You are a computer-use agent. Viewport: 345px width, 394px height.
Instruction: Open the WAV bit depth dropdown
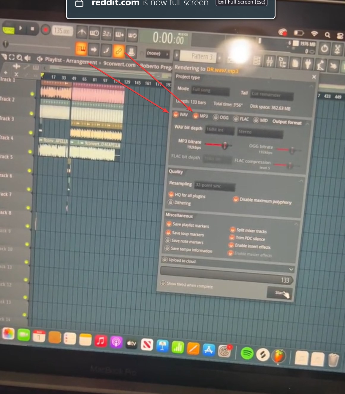tap(219, 130)
